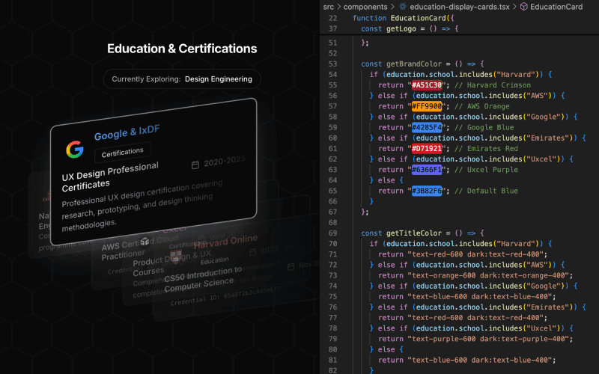Click the Currently Exploring Design Engineering pill
The image size is (599, 374).
(x=182, y=79)
